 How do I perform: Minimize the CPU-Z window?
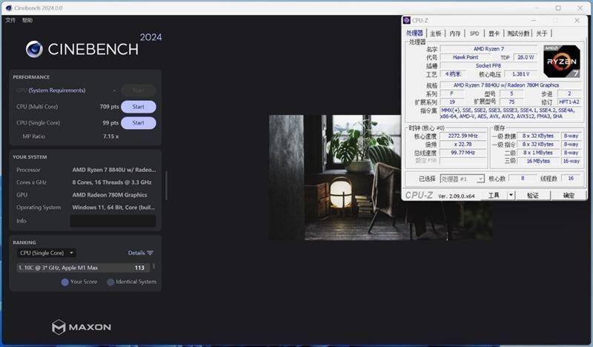[533, 21]
